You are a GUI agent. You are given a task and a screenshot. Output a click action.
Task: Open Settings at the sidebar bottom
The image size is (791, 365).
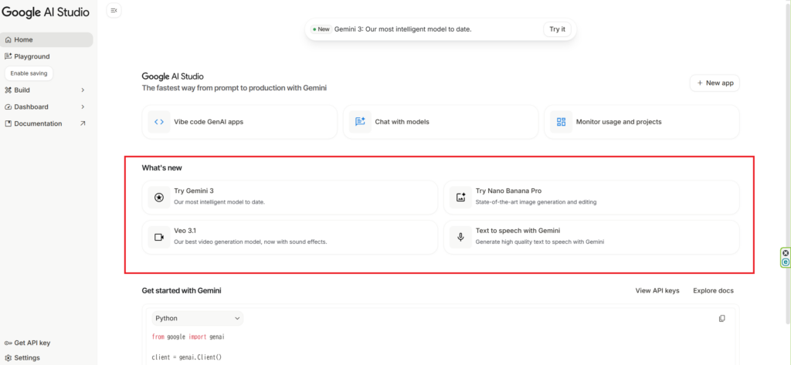[x=26, y=358]
